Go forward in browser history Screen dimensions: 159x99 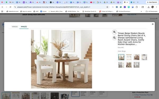tap(6, 7)
